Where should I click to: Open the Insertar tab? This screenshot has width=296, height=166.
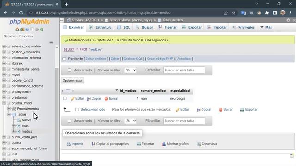click(x=167, y=27)
